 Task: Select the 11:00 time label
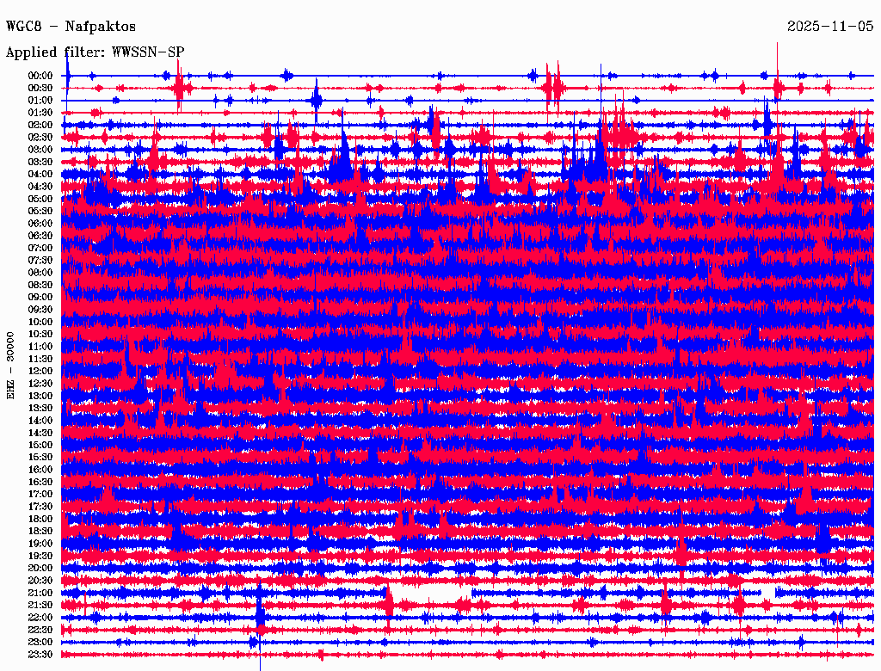pyautogui.click(x=40, y=347)
